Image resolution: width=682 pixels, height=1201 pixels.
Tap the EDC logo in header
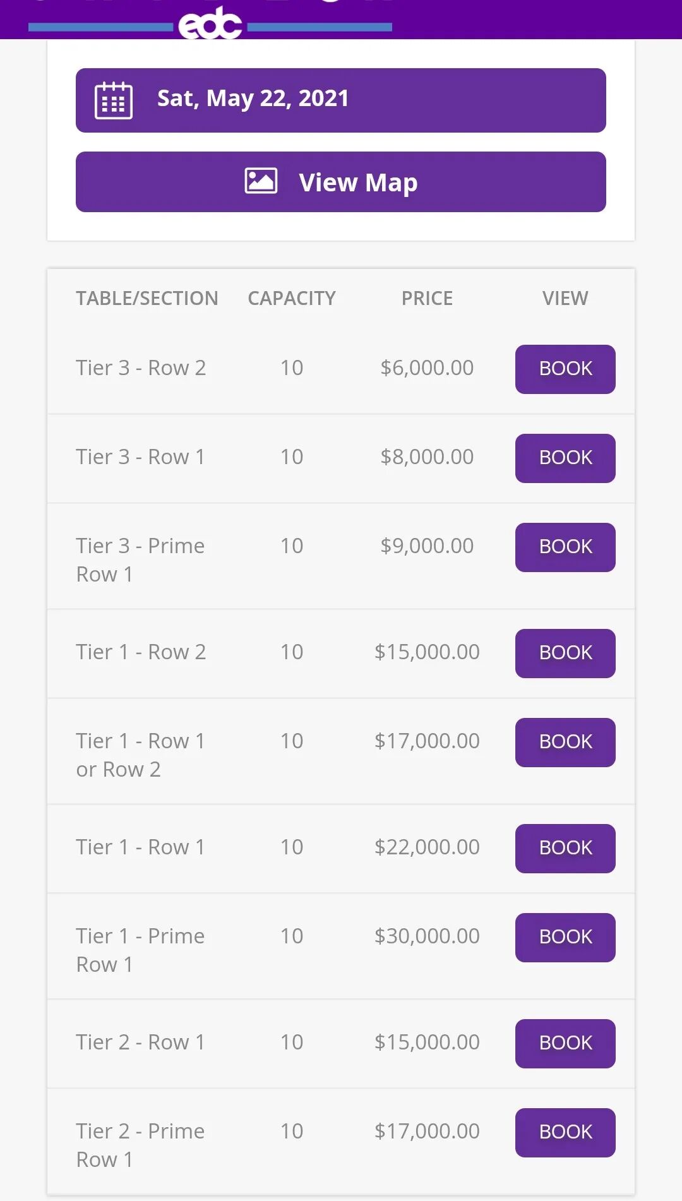tap(210, 24)
